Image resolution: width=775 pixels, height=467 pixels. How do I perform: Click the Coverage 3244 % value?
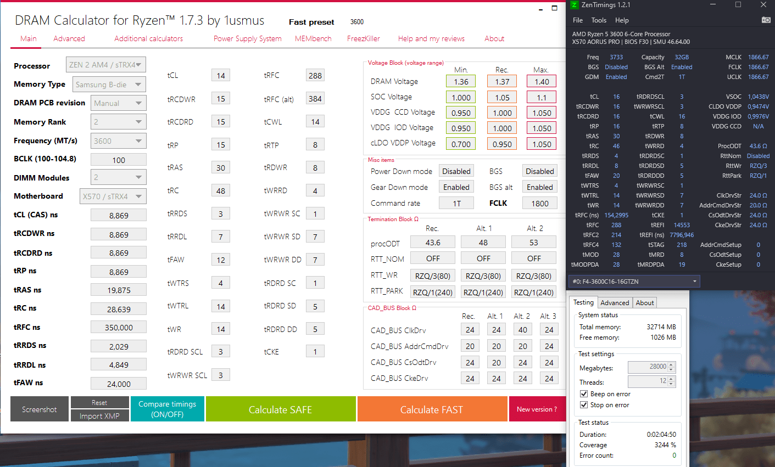pos(665,445)
